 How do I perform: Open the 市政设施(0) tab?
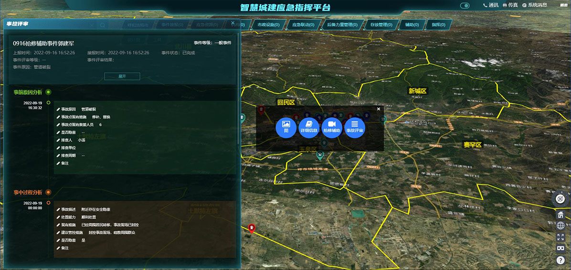click(x=268, y=25)
